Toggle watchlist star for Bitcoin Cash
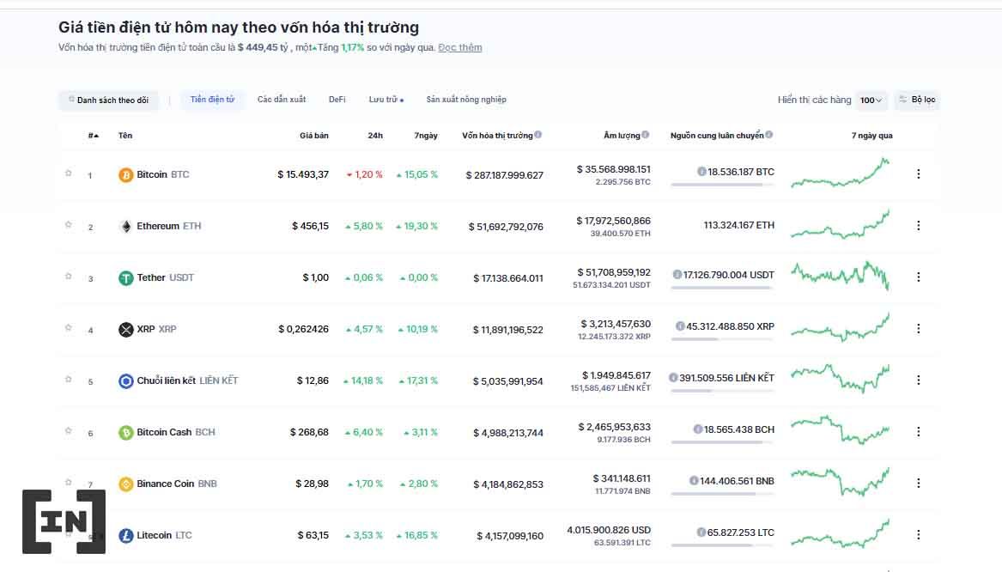This screenshot has height=572, width=1002. (x=69, y=431)
